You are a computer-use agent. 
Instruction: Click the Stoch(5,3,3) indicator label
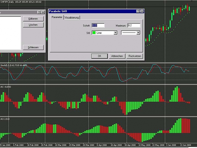(x=14, y=65)
